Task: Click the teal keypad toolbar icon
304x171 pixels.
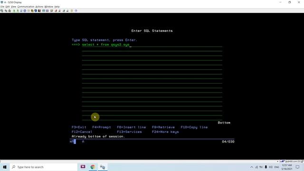Action: pyautogui.click(x=44, y=10)
